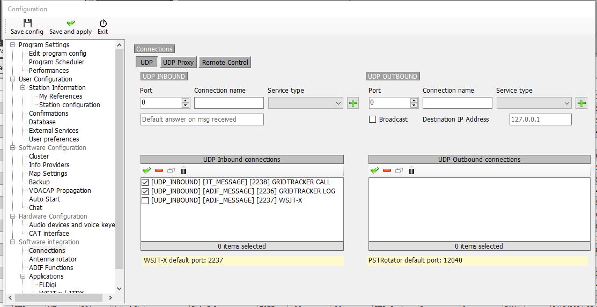The width and height of the screenshot is (597, 307).
Task: Click red minus in UDP Inbound connections toolbar
Action: pos(159,170)
